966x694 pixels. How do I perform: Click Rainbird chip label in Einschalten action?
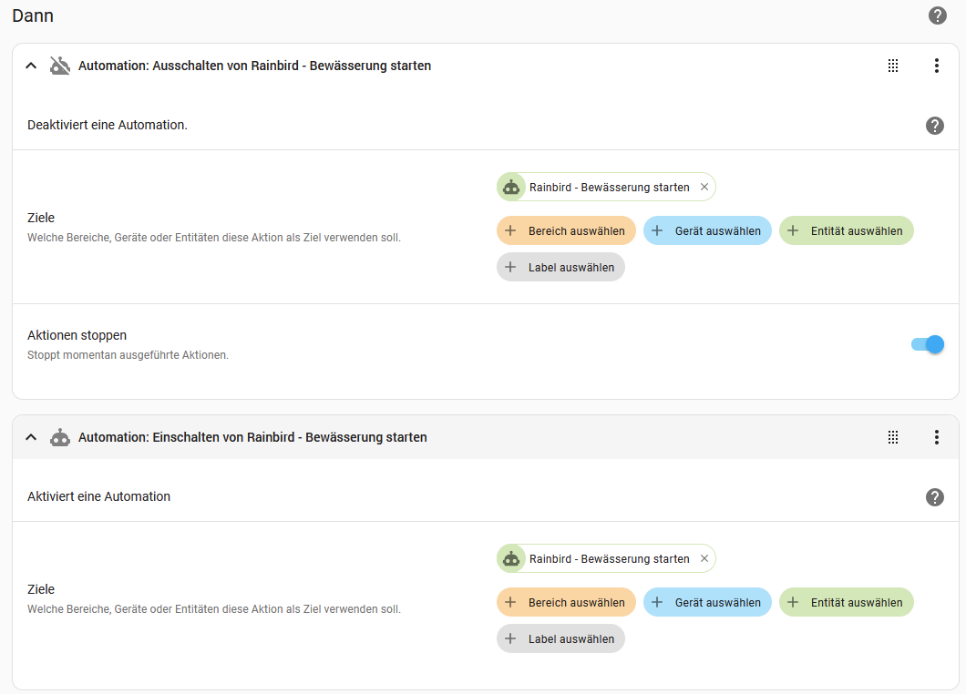610,558
